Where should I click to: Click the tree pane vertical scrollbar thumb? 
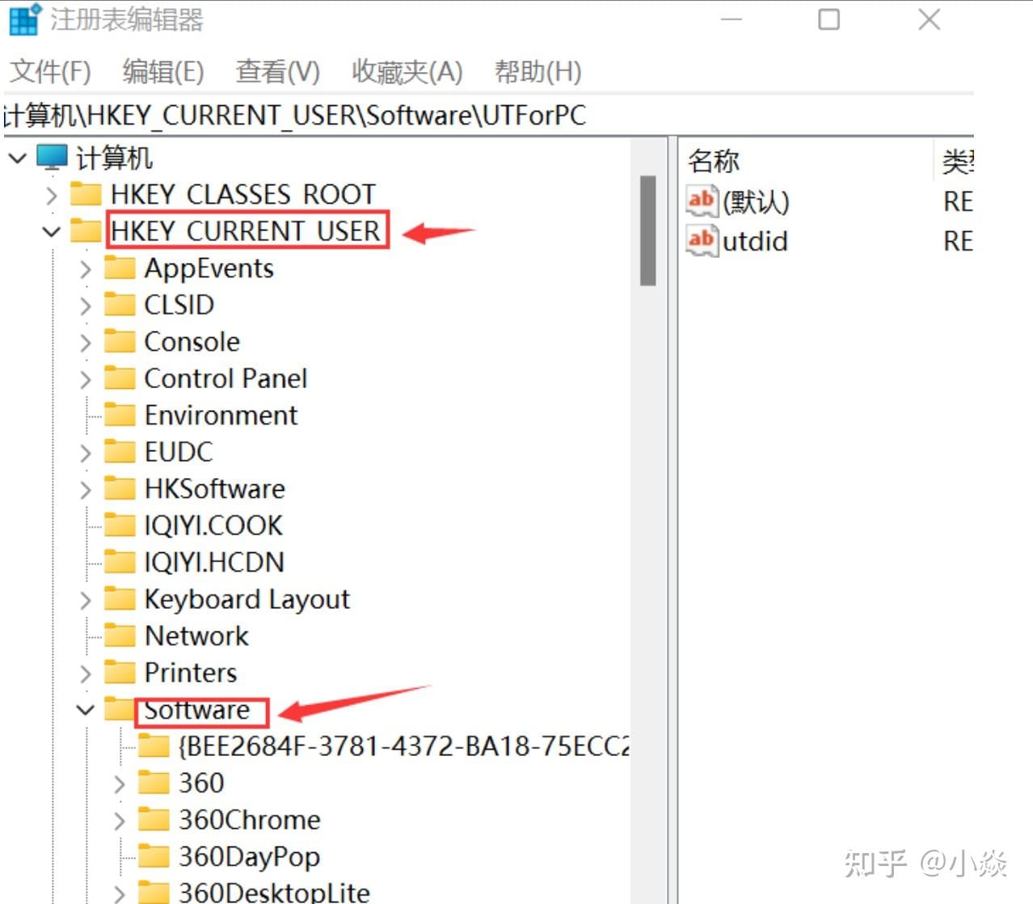647,230
